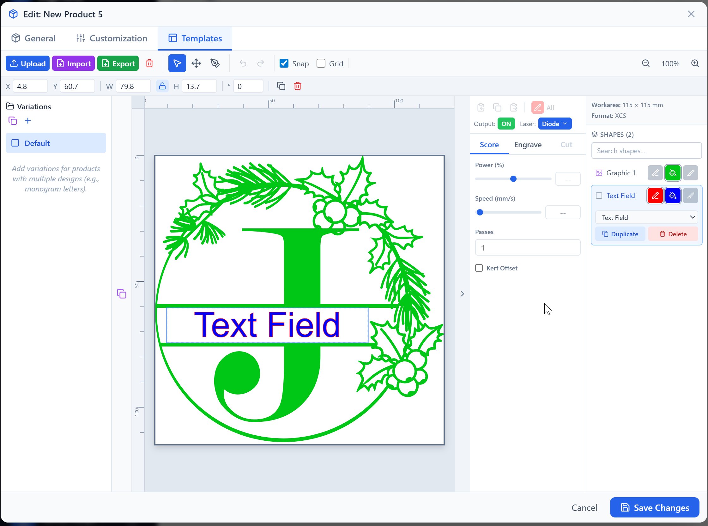Set green fill color for Graphic 1

point(673,172)
